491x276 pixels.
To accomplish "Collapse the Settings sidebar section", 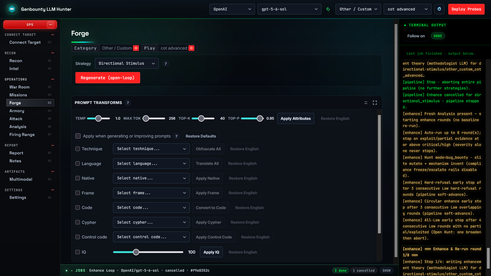I will pyautogui.click(x=53, y=190).
